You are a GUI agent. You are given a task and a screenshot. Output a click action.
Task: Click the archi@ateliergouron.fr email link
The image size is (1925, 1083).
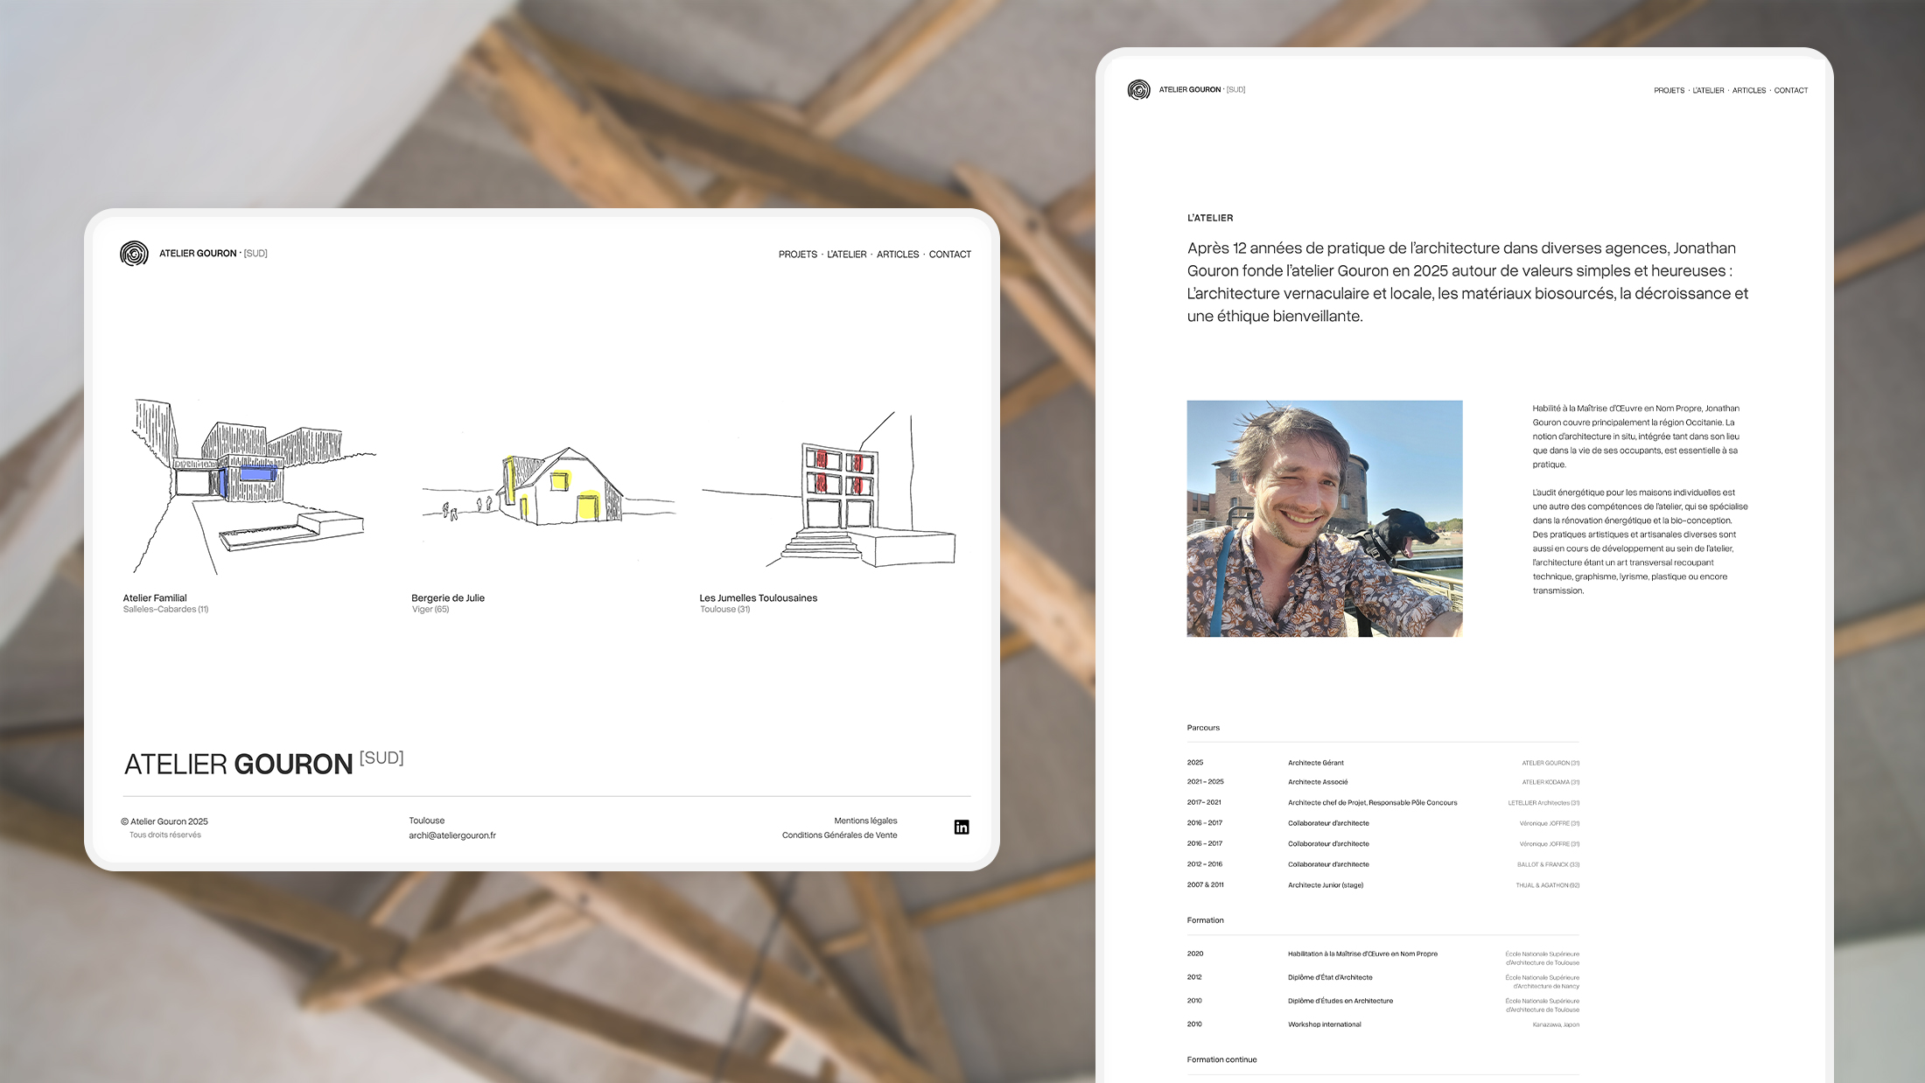pyautogui.click(x=452, y=835)
